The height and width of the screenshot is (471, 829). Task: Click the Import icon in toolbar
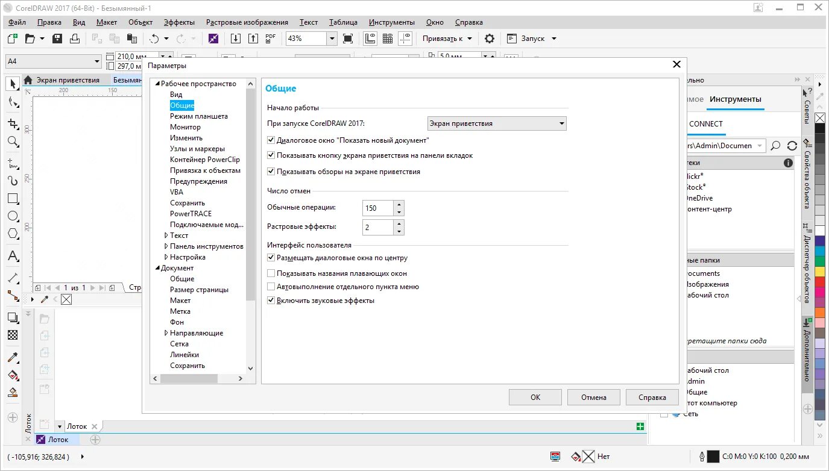pyautogui.click(x=236, y=39)
